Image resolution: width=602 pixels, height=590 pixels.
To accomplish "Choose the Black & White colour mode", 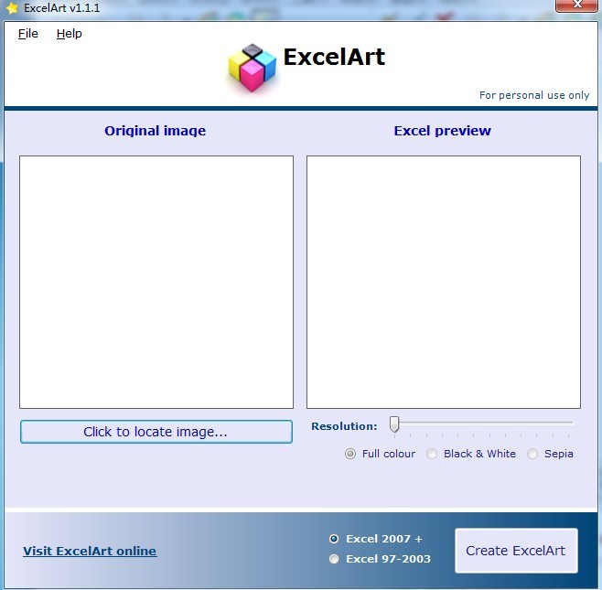I will coord(432,454).
